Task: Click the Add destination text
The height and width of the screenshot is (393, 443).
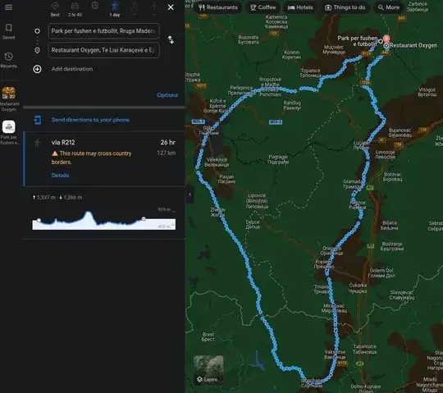Action: point(72,69)
